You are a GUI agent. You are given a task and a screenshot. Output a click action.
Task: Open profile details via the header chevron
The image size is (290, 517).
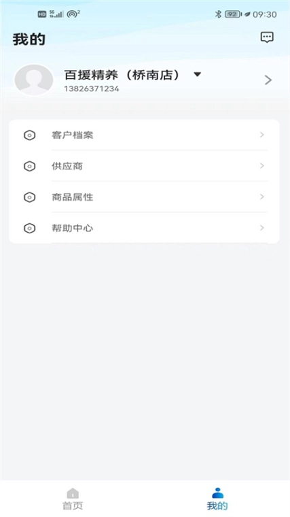tap(268, 80)
